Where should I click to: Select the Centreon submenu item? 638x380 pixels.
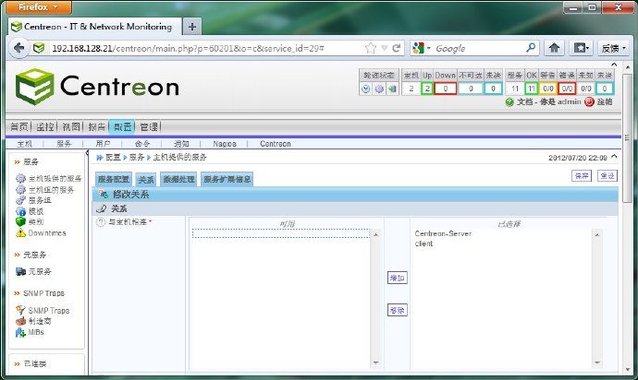click(276, 144)
